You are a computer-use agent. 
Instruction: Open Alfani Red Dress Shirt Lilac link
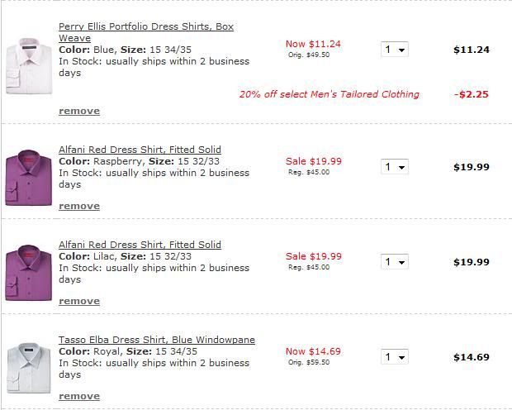(140, 245)
